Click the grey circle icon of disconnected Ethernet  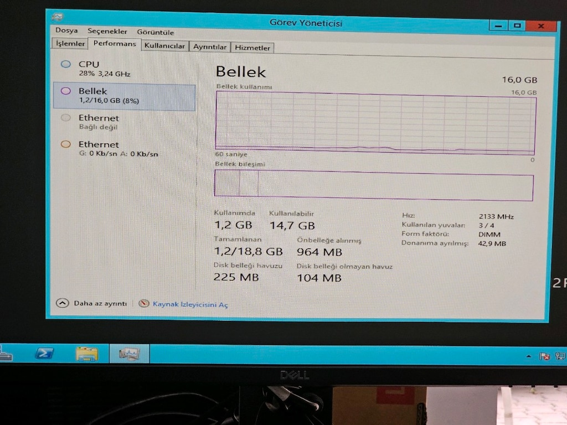tap(65, 117)
